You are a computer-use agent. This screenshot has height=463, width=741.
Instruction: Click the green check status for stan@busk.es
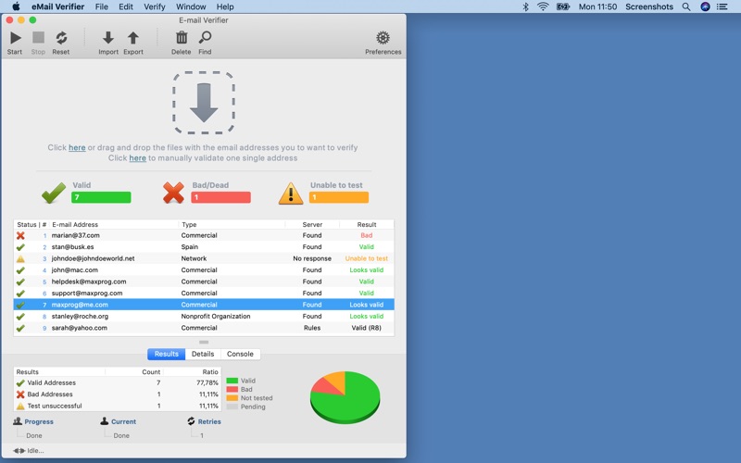20,247
